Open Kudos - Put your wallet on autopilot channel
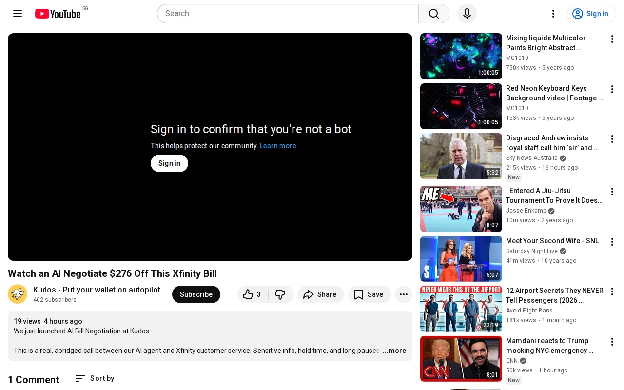 pyautogui.click(x=97, y=290)
